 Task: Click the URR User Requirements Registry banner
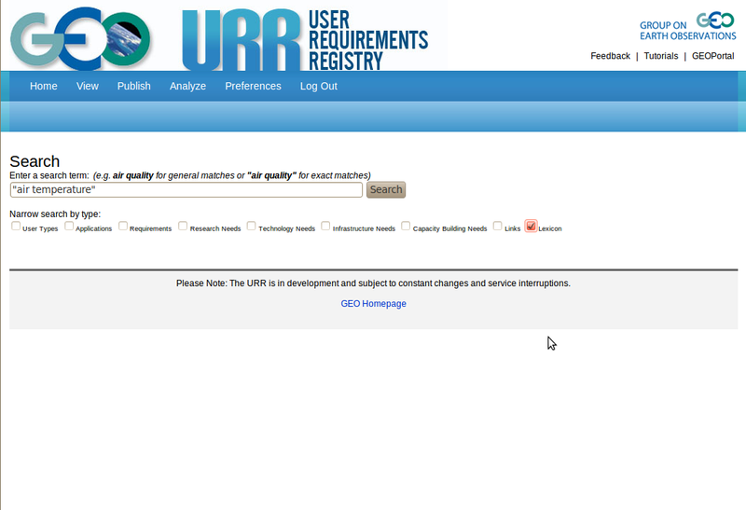305,38
